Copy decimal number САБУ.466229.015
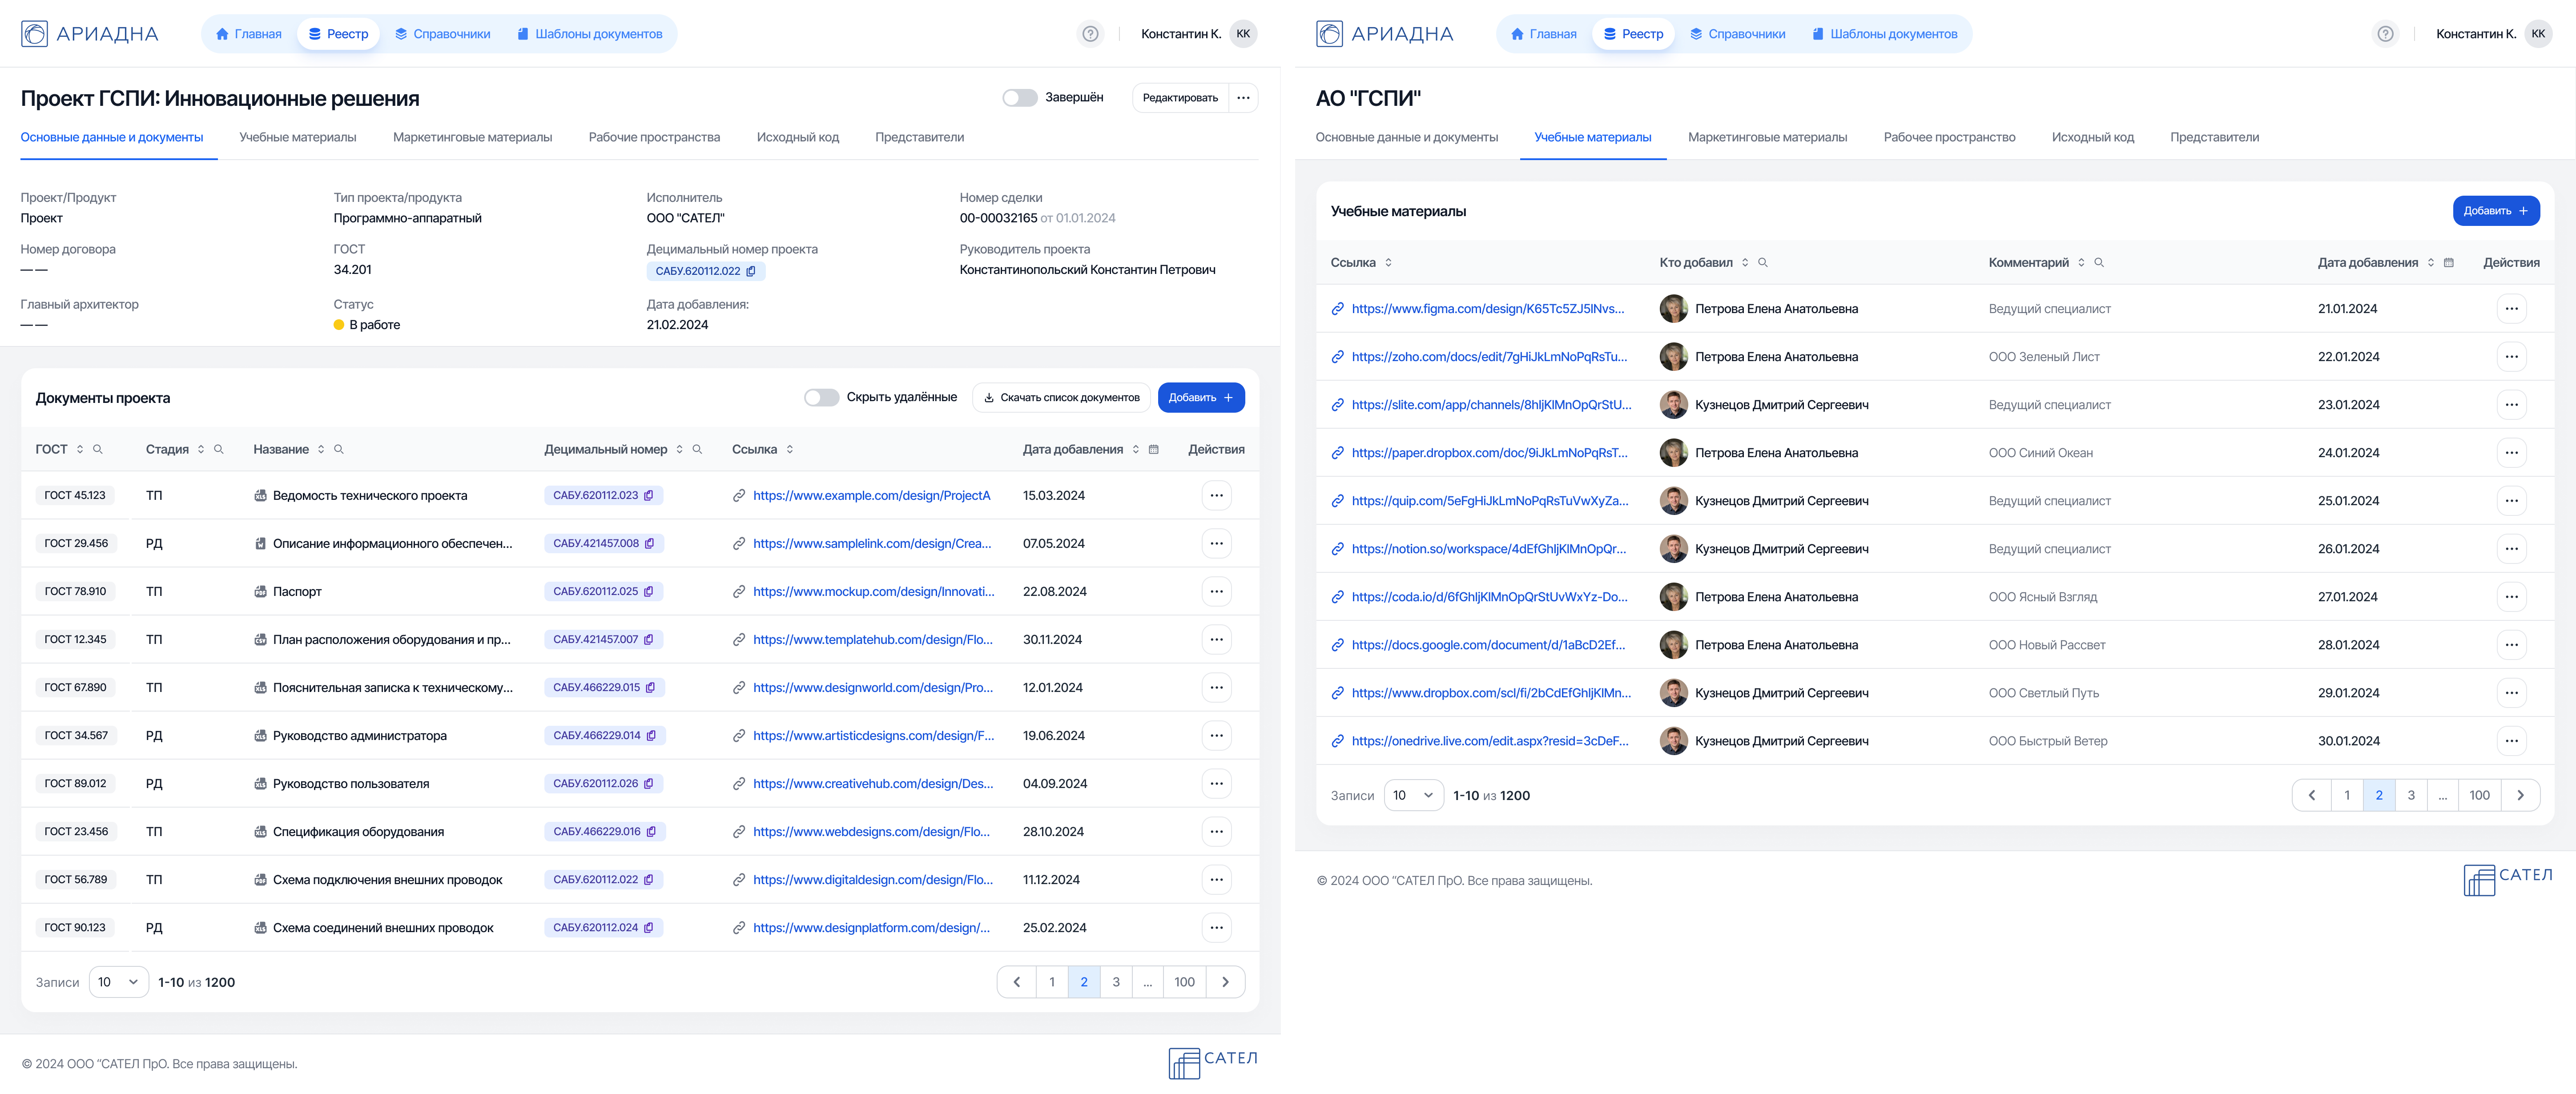Image resolution: width=2576 pixels, height=1094 pixels. point(651,688)
